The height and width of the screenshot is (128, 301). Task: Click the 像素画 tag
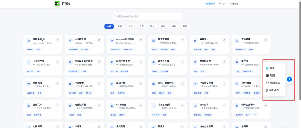pyautogui.click(x=113, y=115)
